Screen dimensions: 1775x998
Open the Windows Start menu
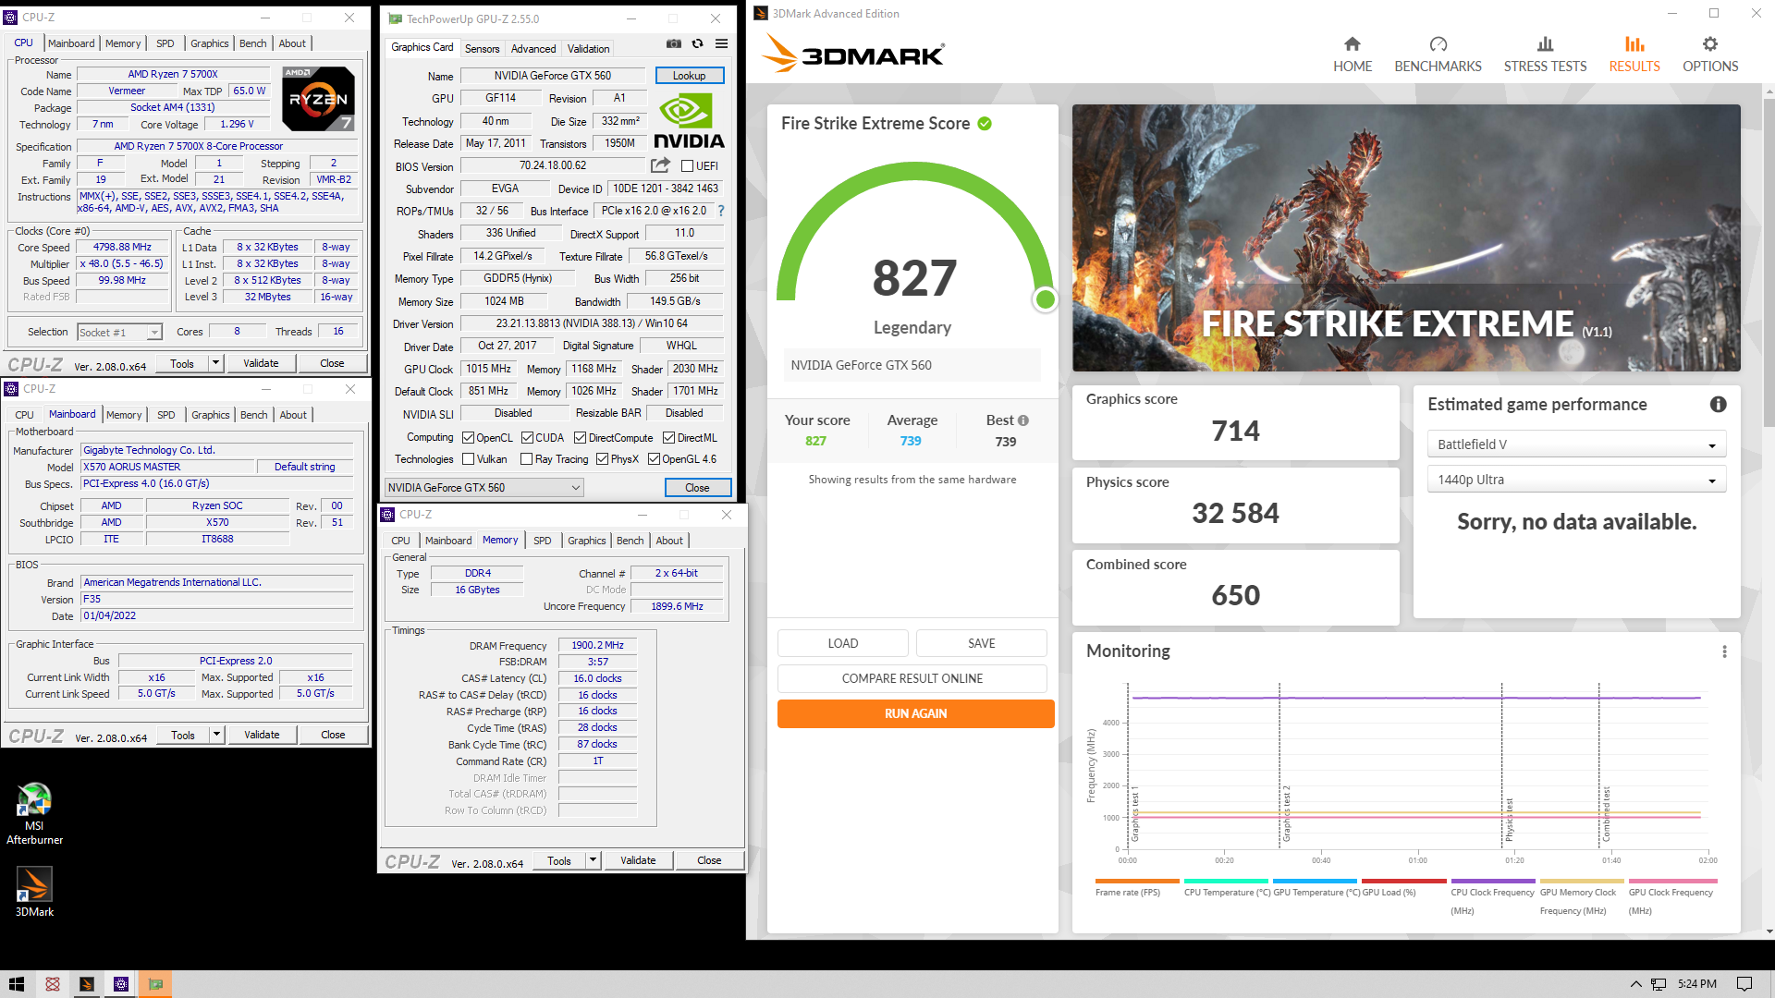17,984
